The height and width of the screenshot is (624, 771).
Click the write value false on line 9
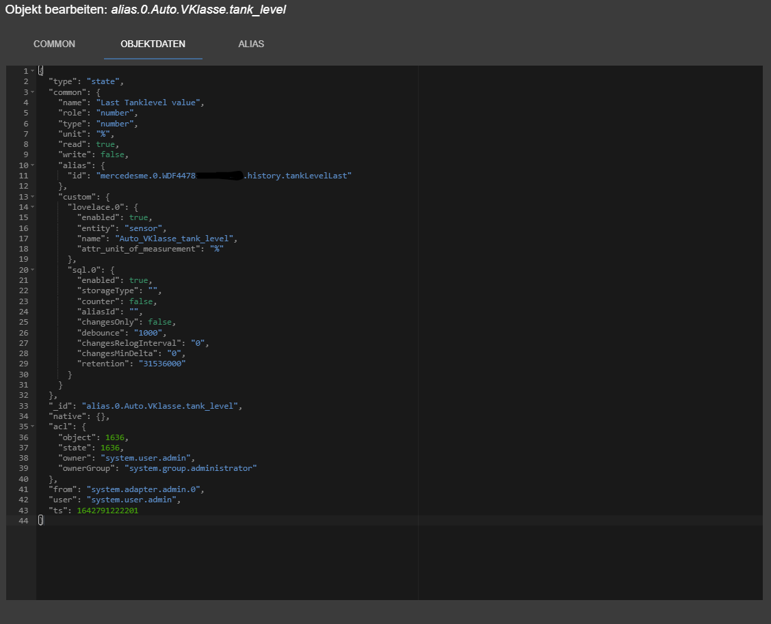pyautogui.click(x=113, y=154)
